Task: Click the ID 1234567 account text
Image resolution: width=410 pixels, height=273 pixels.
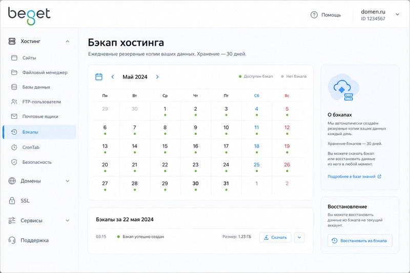Action: pyautogui.click(x=373, y=19)
